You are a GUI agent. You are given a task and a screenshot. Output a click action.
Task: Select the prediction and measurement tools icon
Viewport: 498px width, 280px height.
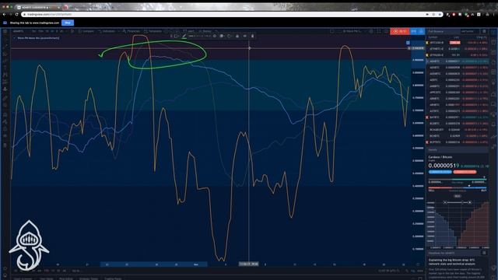[5, 82]
